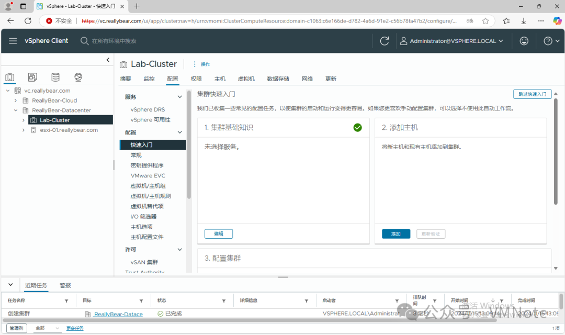This screenshot has height=335, width=565.
Task: Click the tasks table horizontal scrollbar
Action: pyautogui.click(x=250, y=320)
